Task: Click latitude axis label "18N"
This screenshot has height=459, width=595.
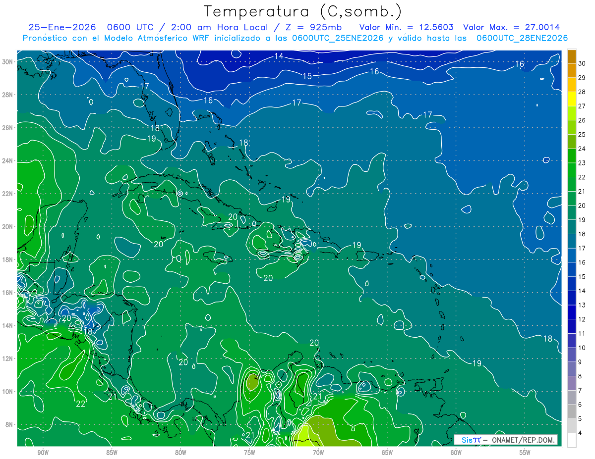Action: click(8, 259)
